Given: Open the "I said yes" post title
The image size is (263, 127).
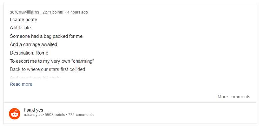Looking at the screenshot, I should pyautogui.click(x=34, y=110).
